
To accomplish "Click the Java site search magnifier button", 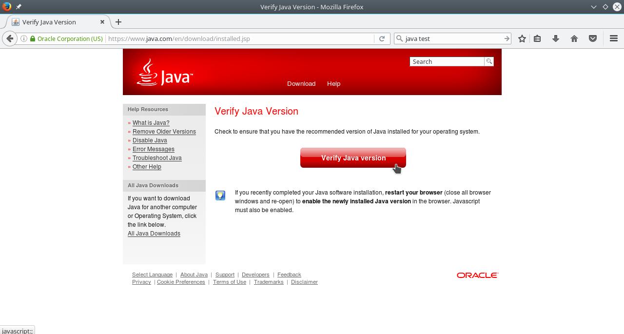I will [x=489, y=61].
